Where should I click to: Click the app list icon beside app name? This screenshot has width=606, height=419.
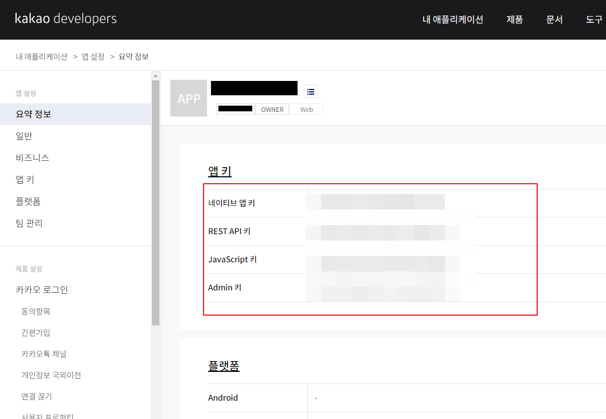(x=311, y=91)
